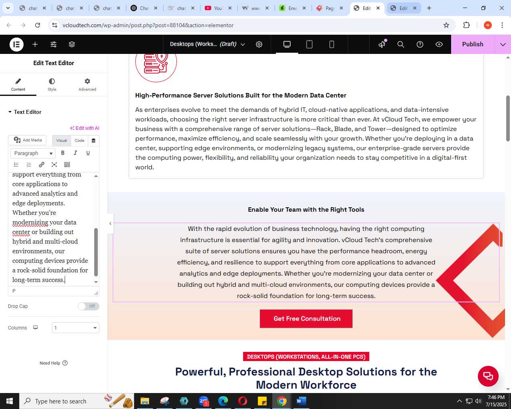The height and width of the screenshot is (409, 511).
Task: Open the Elementor logo menu
Action: coord(16,44)
